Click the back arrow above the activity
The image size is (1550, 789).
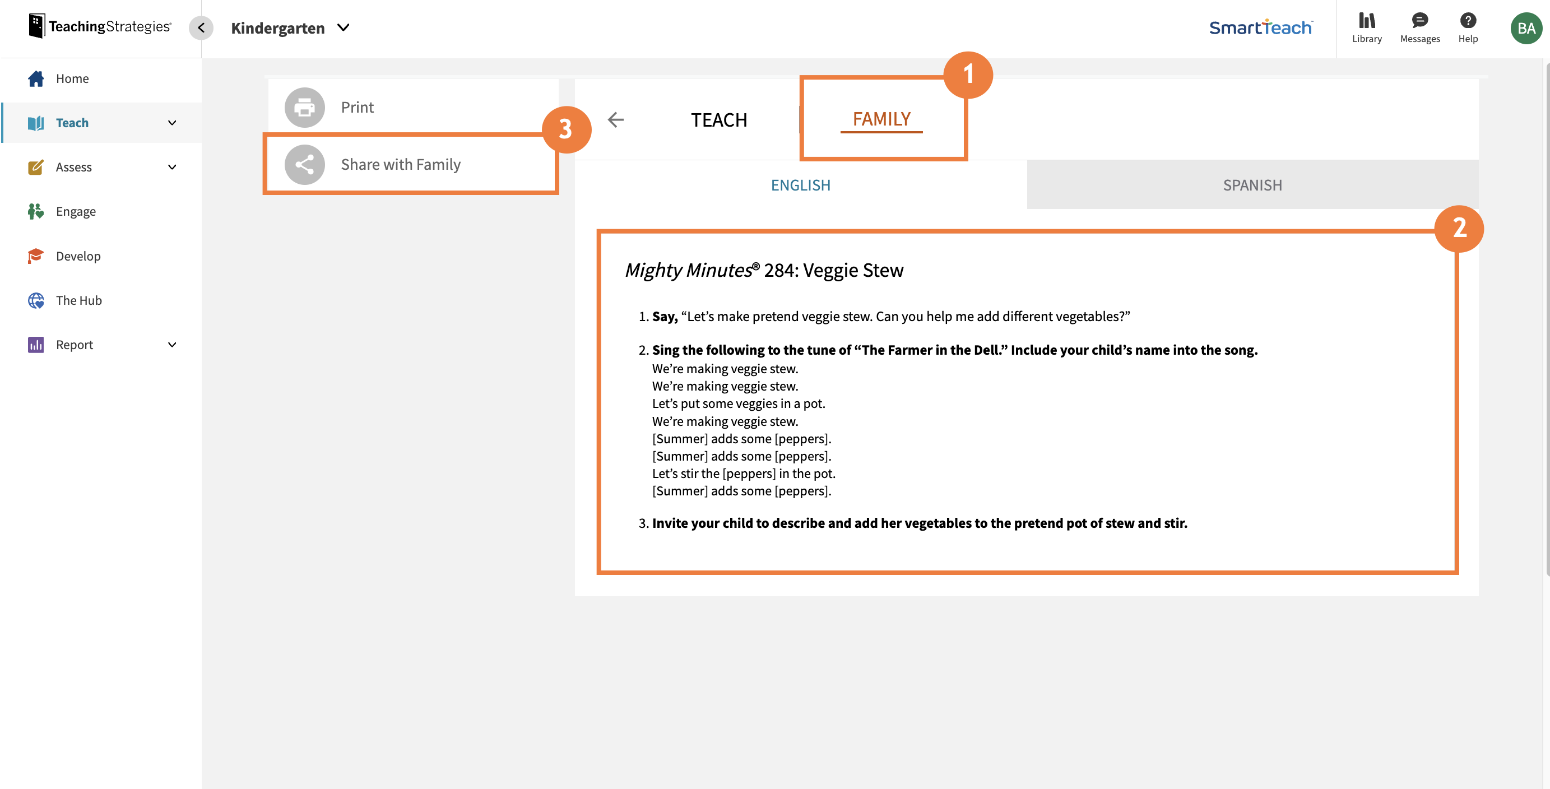[615, 120]
